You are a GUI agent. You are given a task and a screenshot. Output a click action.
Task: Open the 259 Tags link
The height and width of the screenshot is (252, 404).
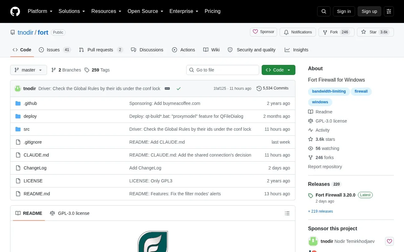[x=97, y=70]
